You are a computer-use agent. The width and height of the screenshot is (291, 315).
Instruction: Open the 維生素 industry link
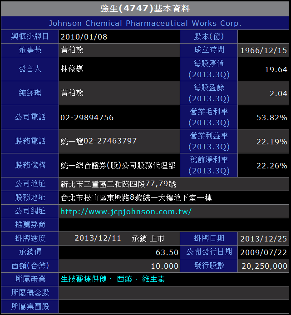[x=153, y=279]
